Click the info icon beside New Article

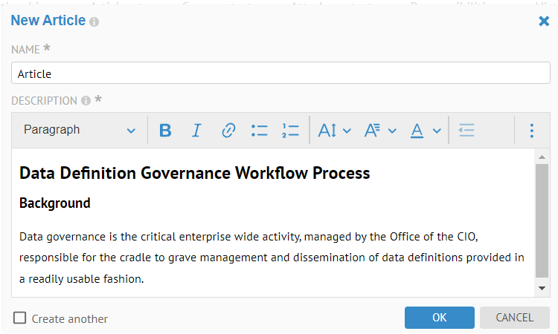[x=94, y=22]
